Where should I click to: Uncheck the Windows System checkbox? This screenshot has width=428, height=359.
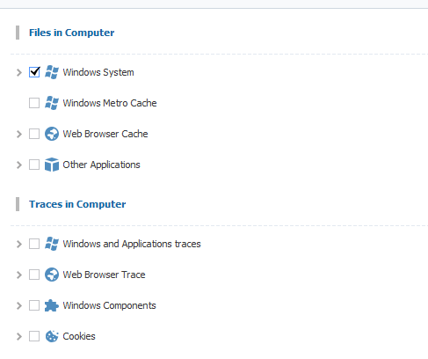(34, 72)
